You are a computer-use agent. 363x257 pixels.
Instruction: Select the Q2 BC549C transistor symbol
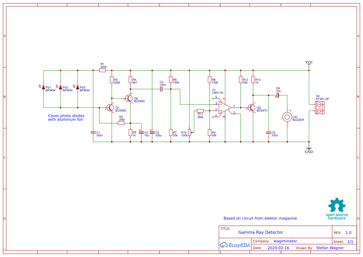pos(129,98)
